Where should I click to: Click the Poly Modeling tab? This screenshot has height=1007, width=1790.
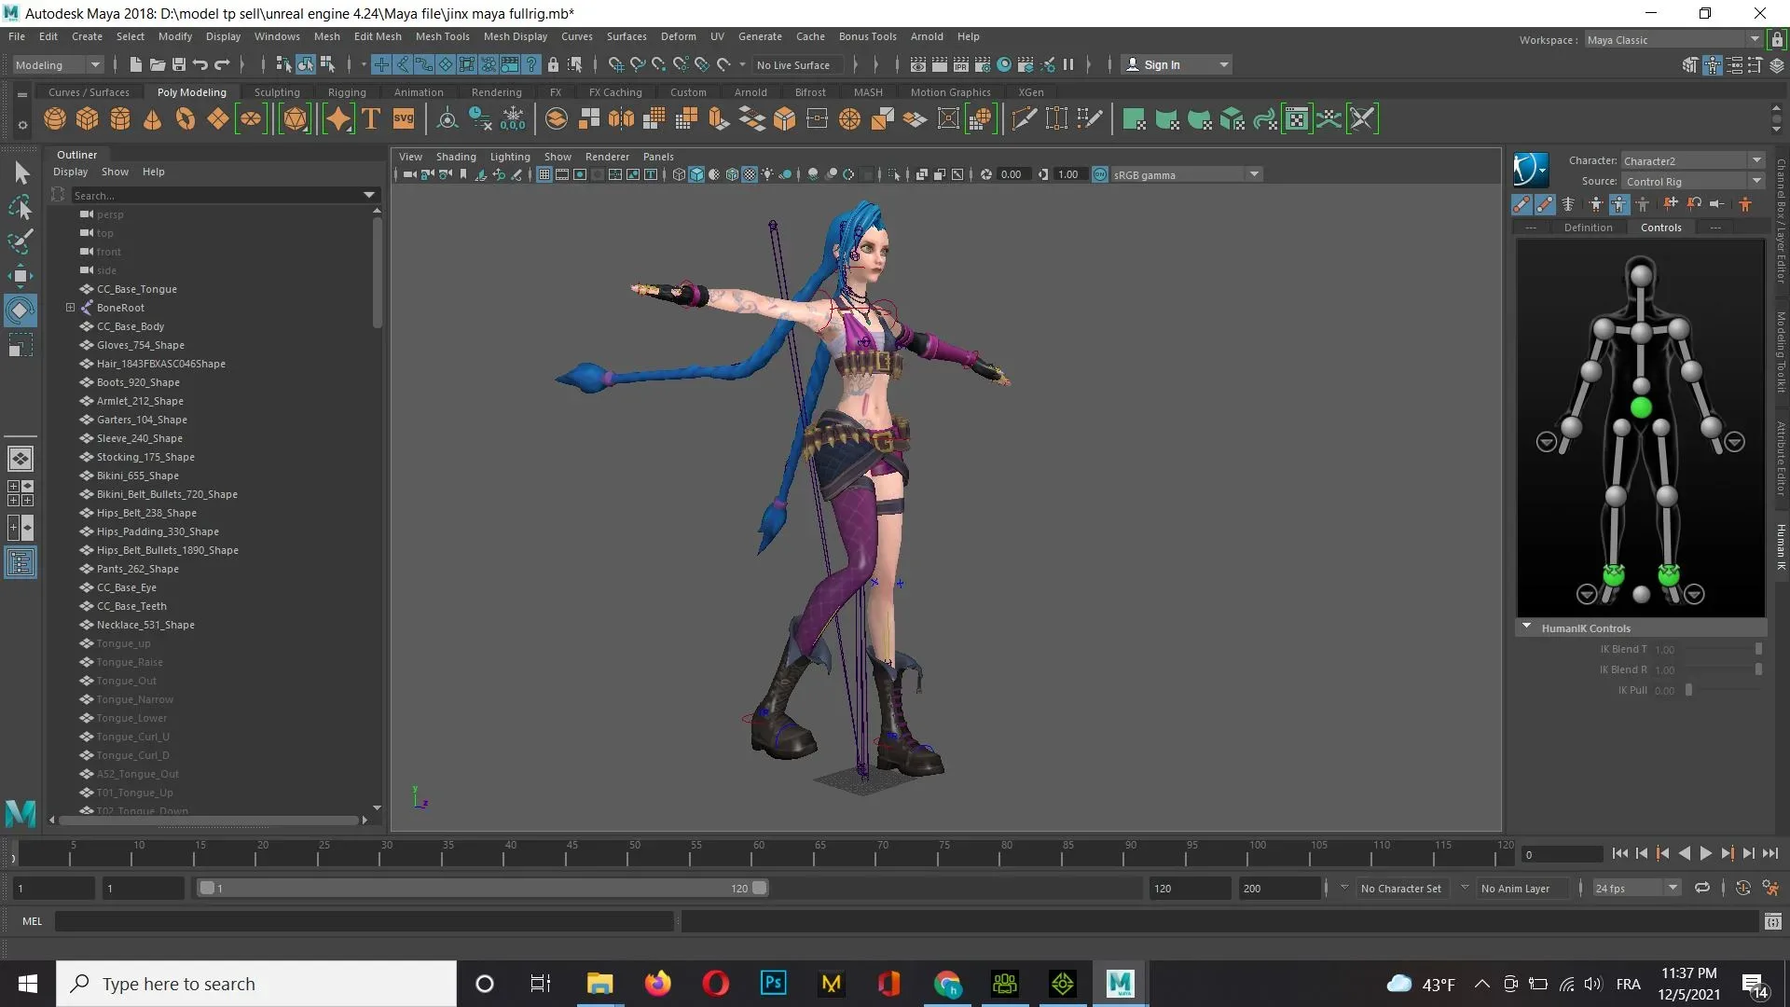pos(192,92)
